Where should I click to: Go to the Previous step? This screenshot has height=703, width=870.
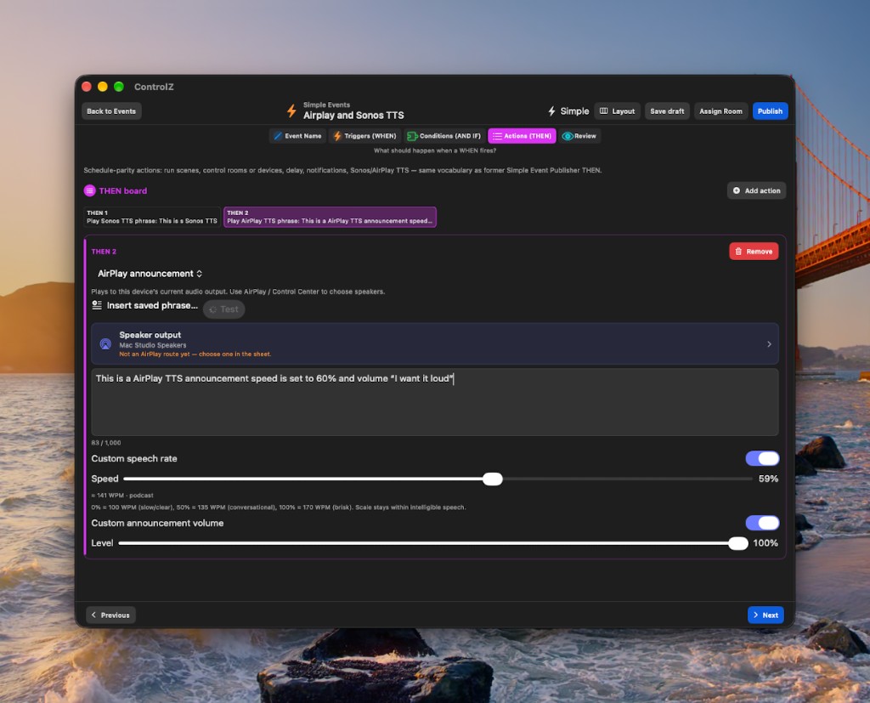pos(110,615)
